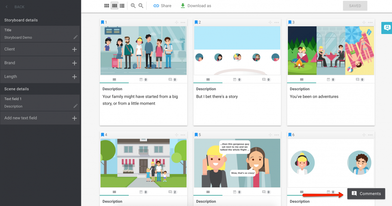Open scene 3 adventures collage thumbnail
Screen dimensions: 392x206
click(x=331, y=51)
